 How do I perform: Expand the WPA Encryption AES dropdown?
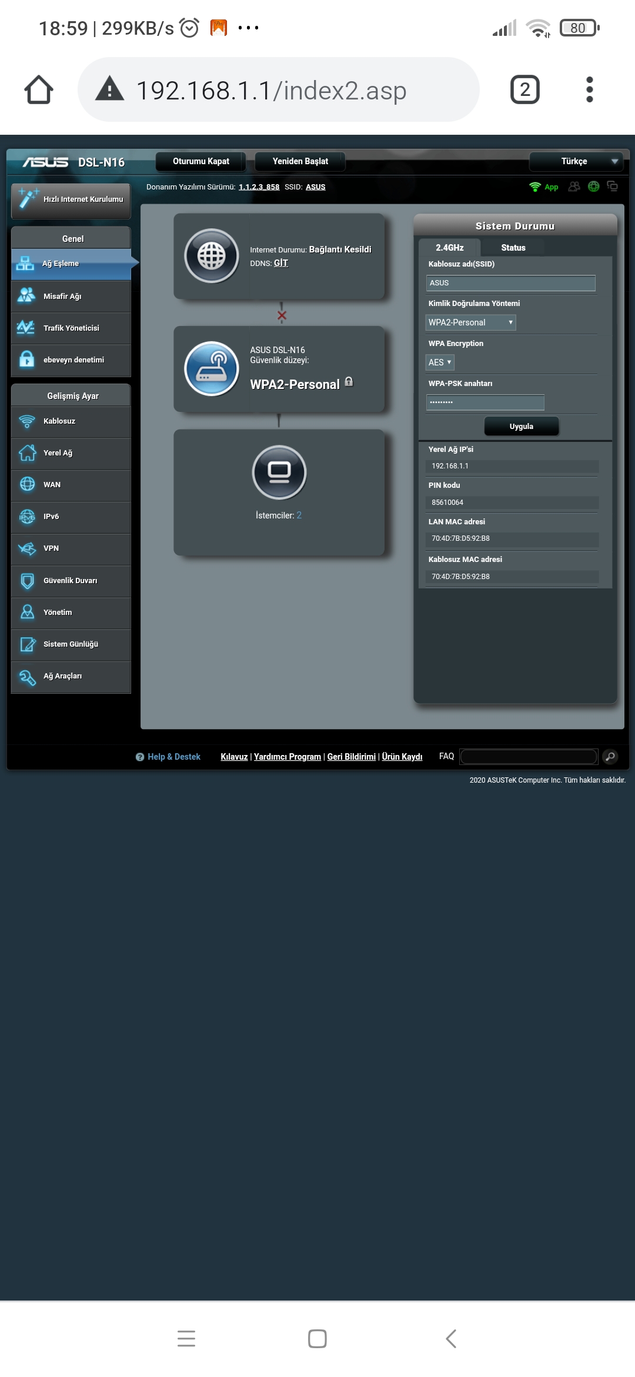[440, 362]
